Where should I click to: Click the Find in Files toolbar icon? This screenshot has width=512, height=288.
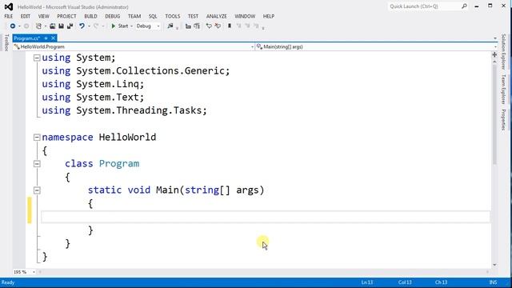coord(170,26)
